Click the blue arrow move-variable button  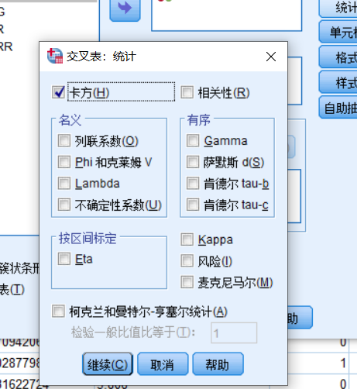point(125,9)
